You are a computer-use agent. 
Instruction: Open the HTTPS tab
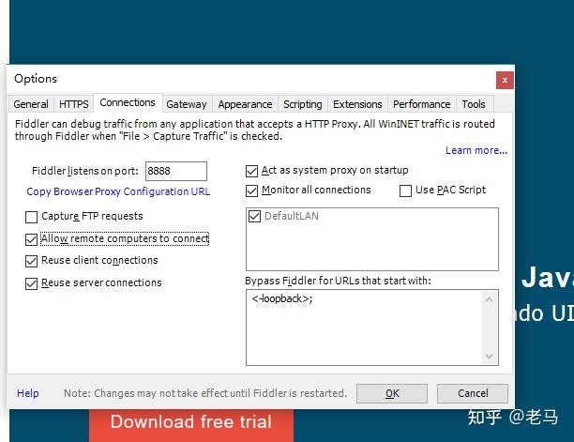(x=74, y=104)
